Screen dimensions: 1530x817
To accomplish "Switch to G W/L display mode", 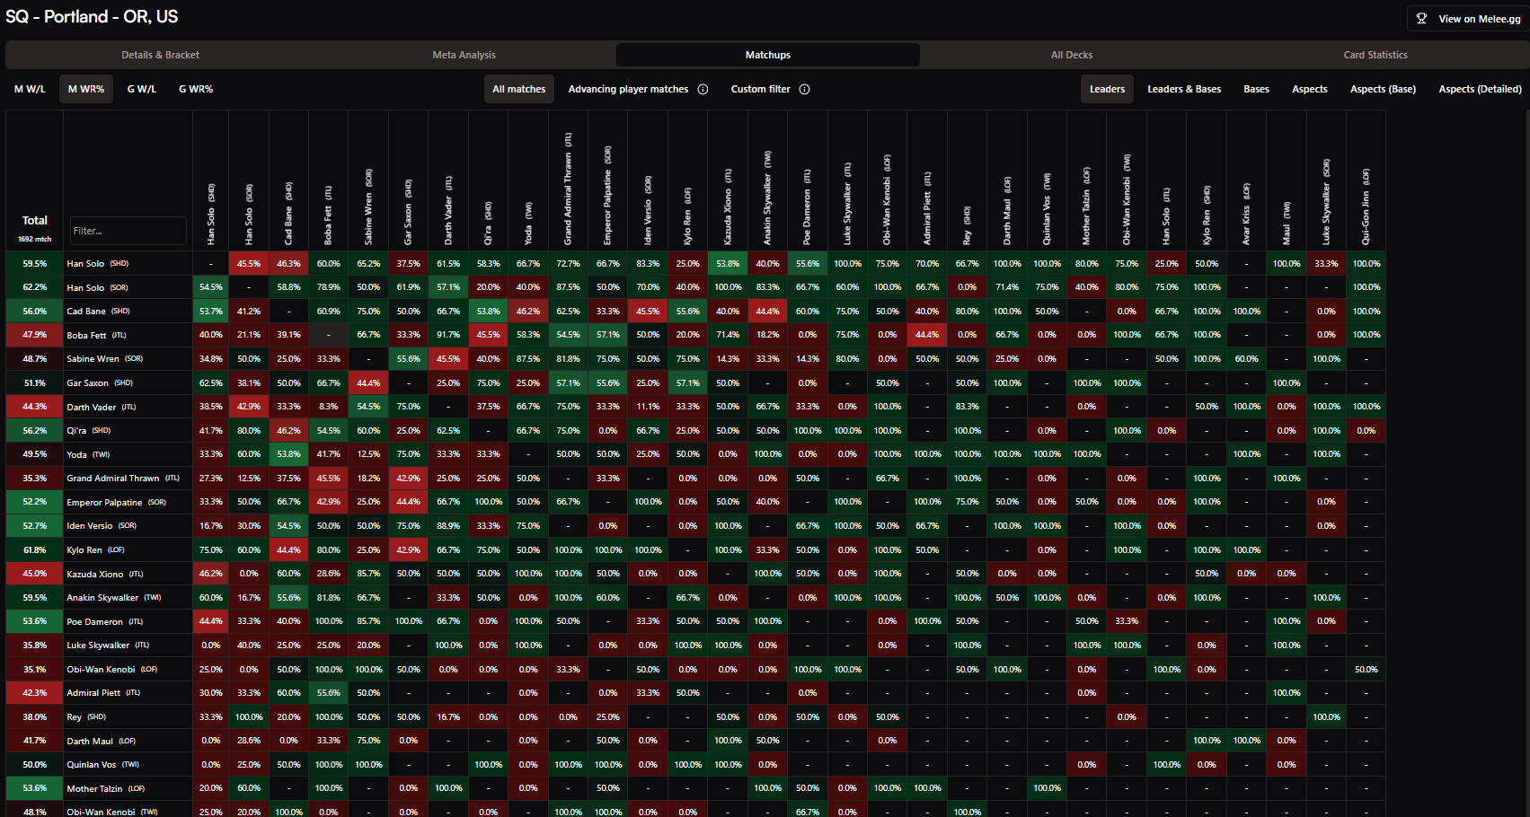I will click(x=141, y=89).
